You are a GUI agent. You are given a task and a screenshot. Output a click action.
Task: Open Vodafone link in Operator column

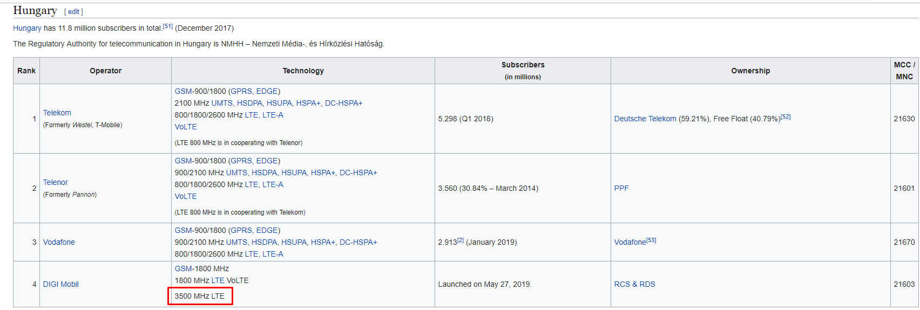[59, 242]
